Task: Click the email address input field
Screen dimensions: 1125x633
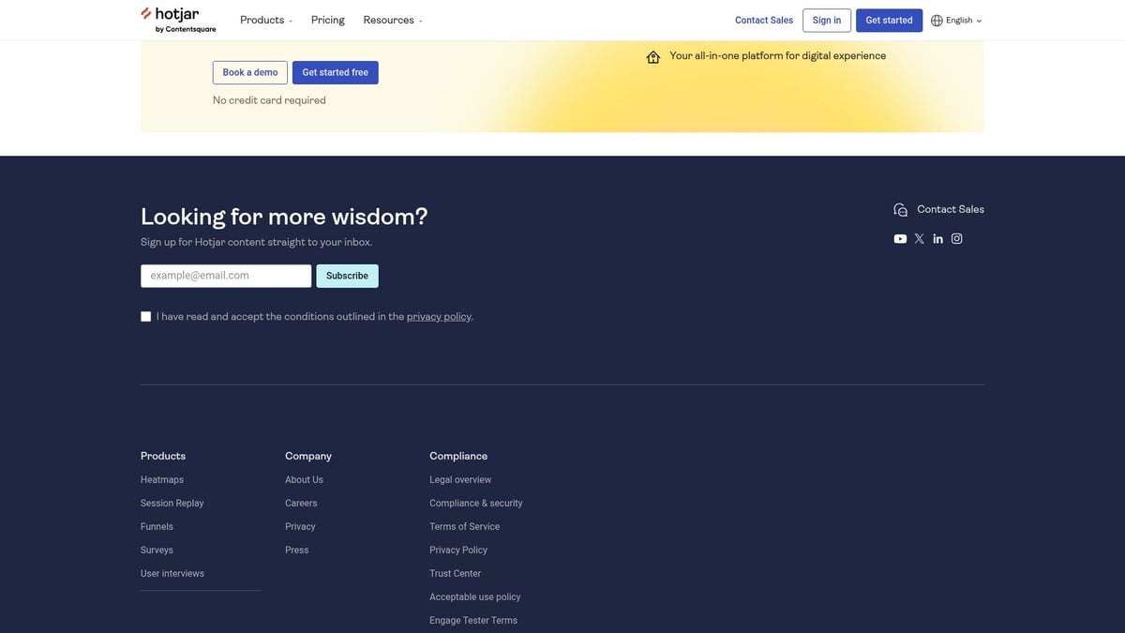Action: coord(225,276)
